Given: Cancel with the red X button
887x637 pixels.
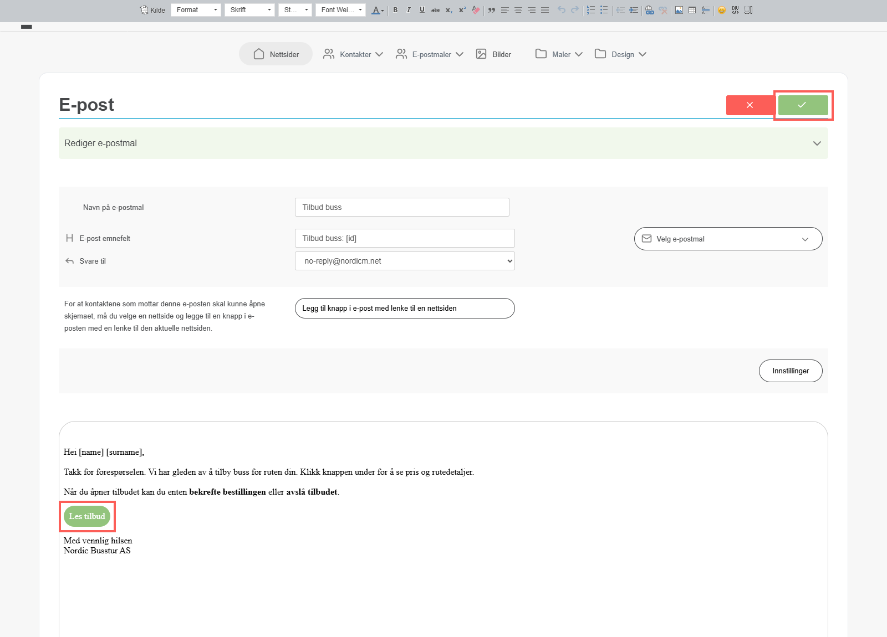Looking at the screenshot, I should pos(750,105).
